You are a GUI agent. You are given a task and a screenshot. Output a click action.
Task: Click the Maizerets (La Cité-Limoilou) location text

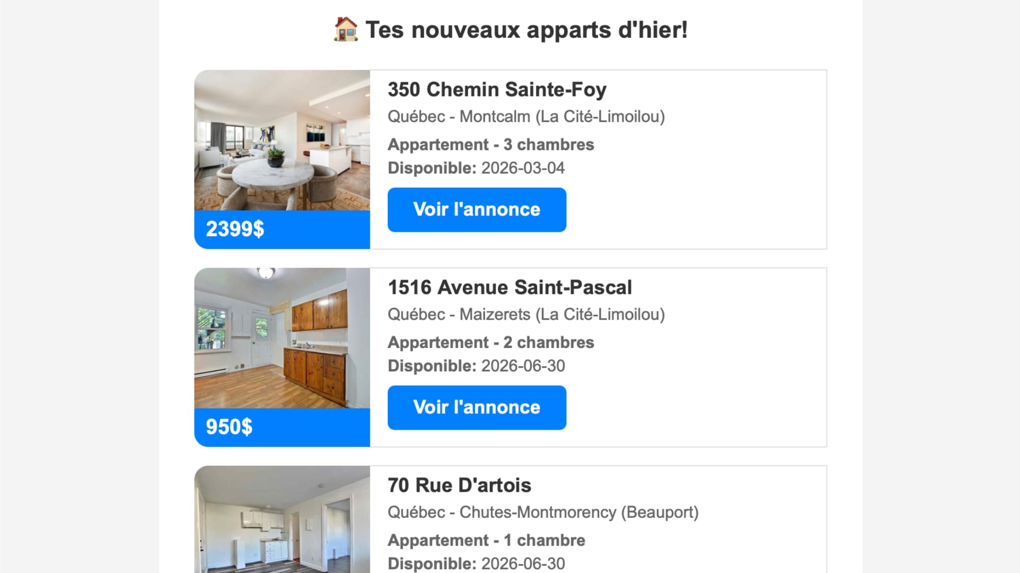pyautogui.click(x=562, y=315)
